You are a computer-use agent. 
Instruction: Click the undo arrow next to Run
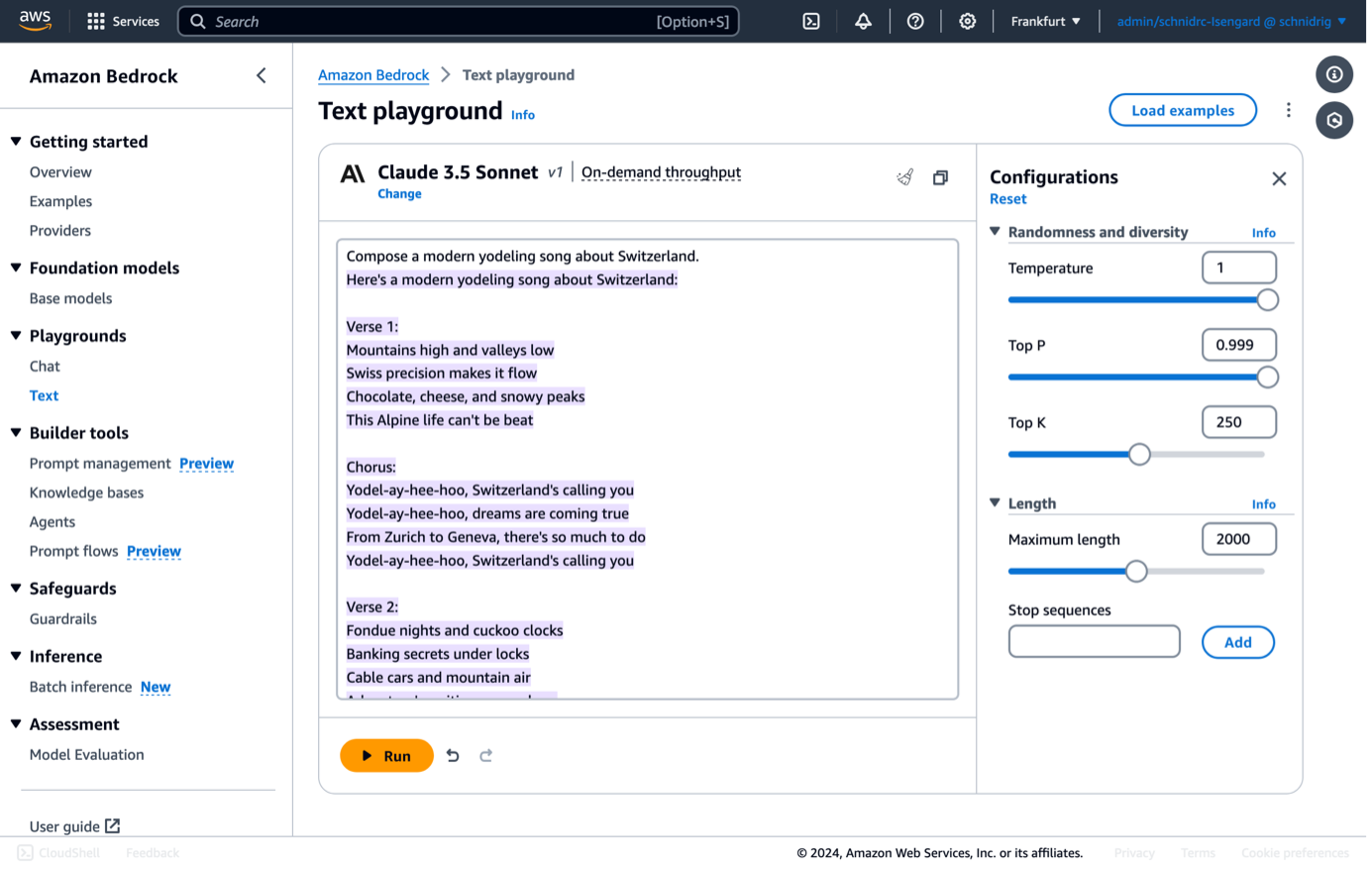tap(453, 755)
